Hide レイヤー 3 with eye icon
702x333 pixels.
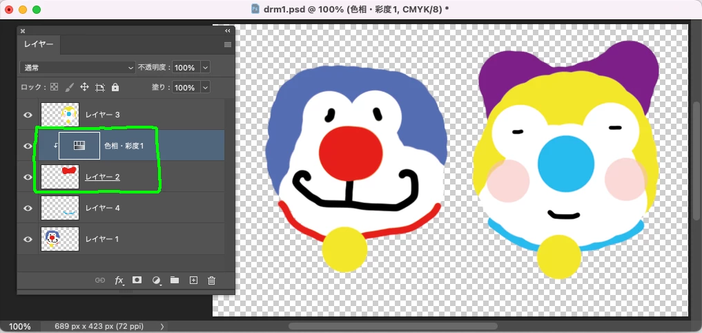click(x=28, y=115)
